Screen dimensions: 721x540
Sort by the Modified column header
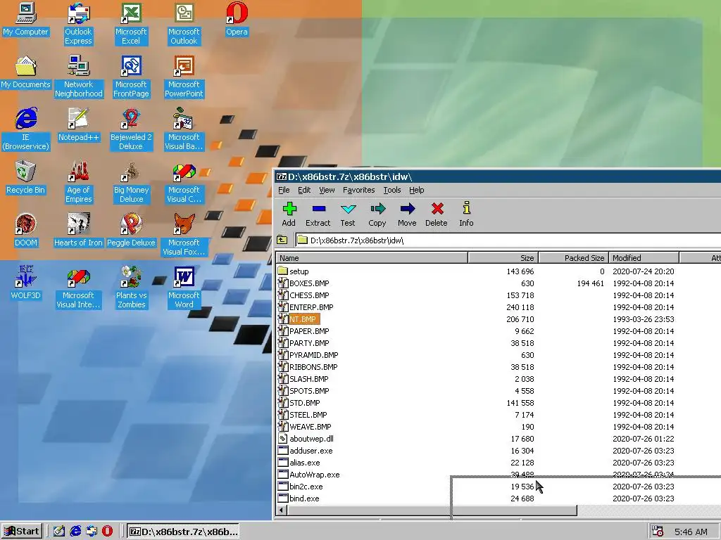[x=644, y=257]
